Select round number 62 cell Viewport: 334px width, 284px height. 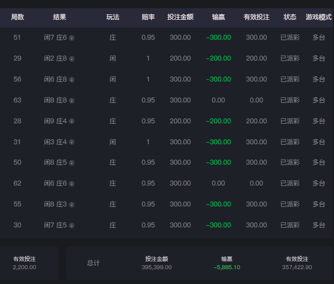17,183
